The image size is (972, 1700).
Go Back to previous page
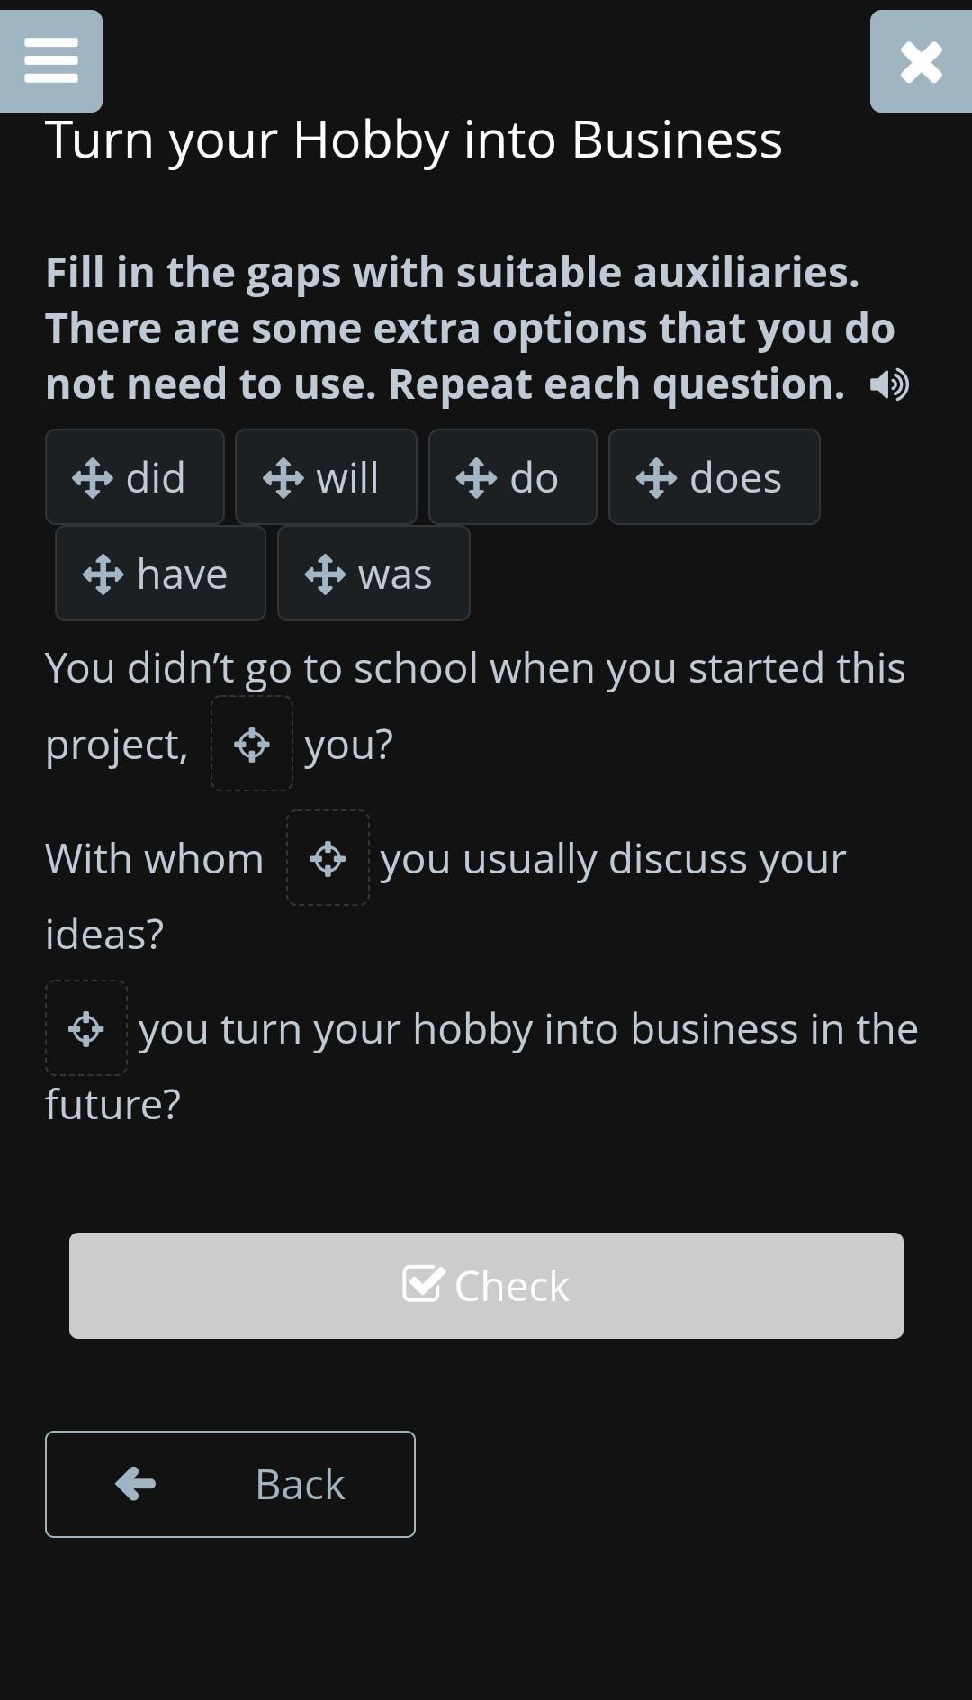point(230,1484)
